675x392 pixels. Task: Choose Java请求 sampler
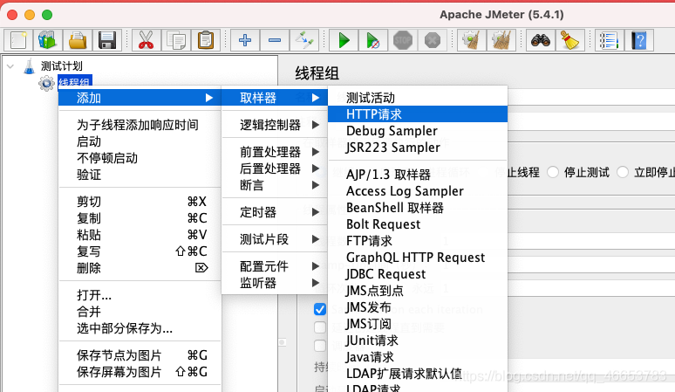(418, 357)
